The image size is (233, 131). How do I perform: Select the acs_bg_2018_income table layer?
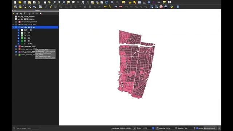pos(26,17)
